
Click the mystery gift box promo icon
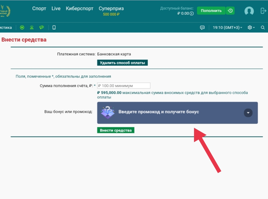pos(108,112)
